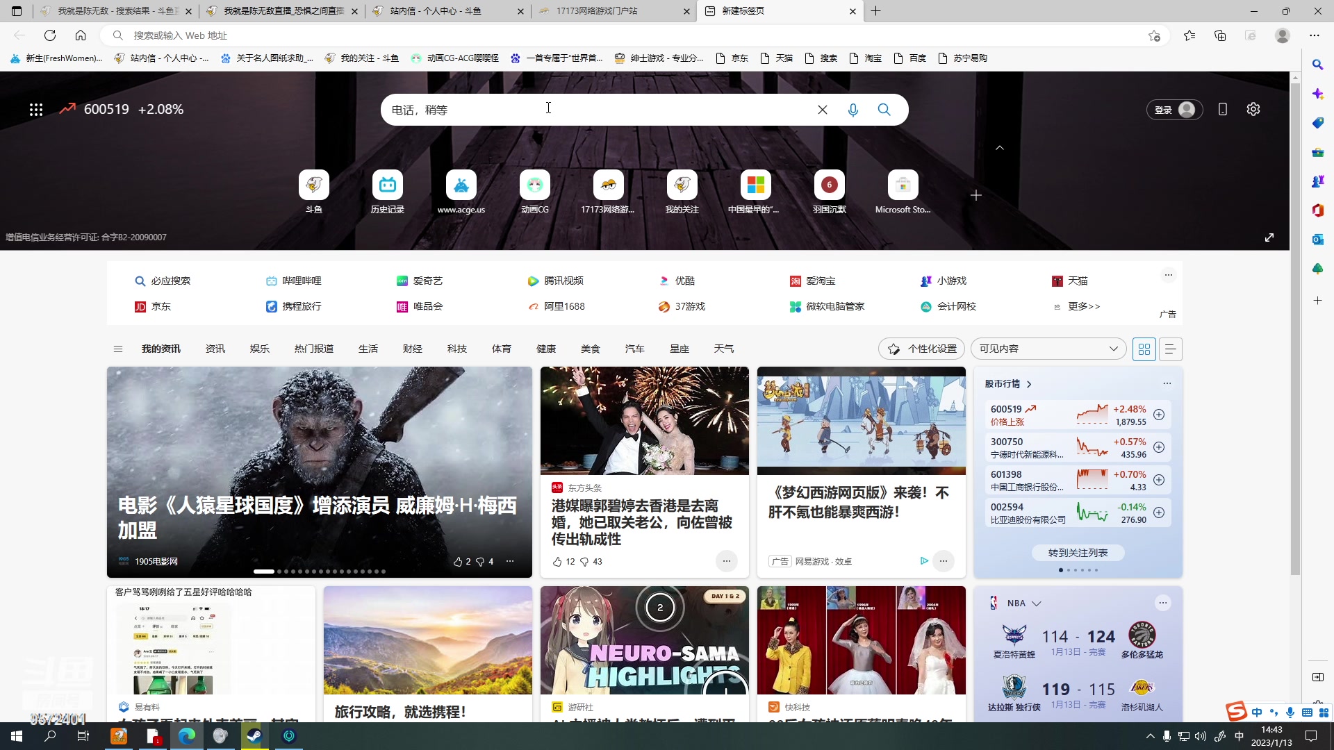1334x750 pixels.
Task: Switch to 17173网络游戏门户站 browser tab
Action: (x=614, y=11)
